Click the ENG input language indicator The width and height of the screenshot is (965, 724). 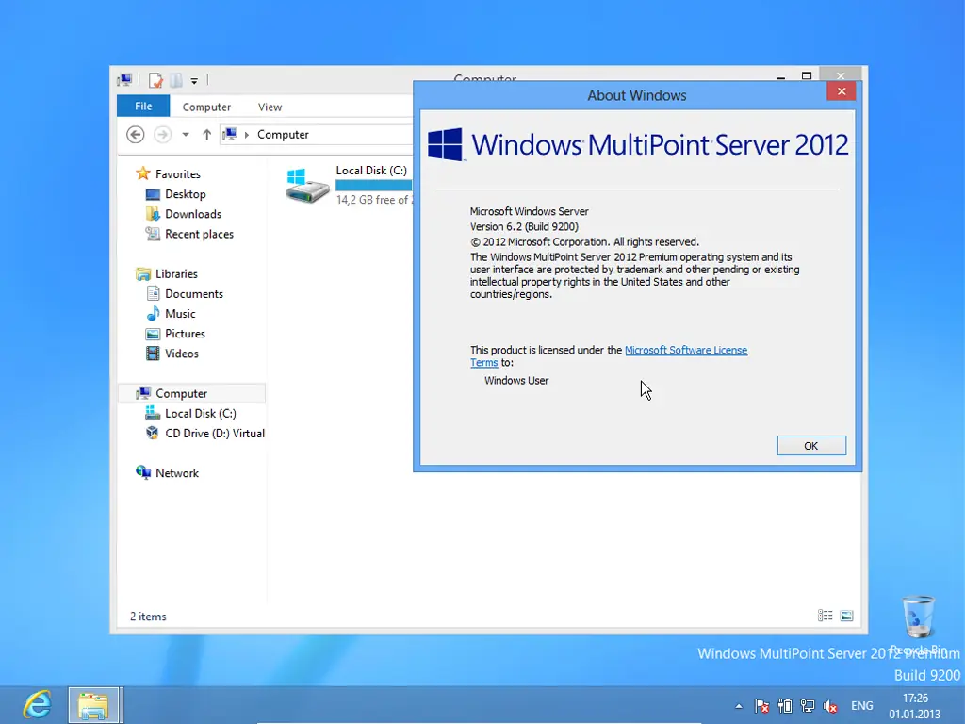(861, 705)
